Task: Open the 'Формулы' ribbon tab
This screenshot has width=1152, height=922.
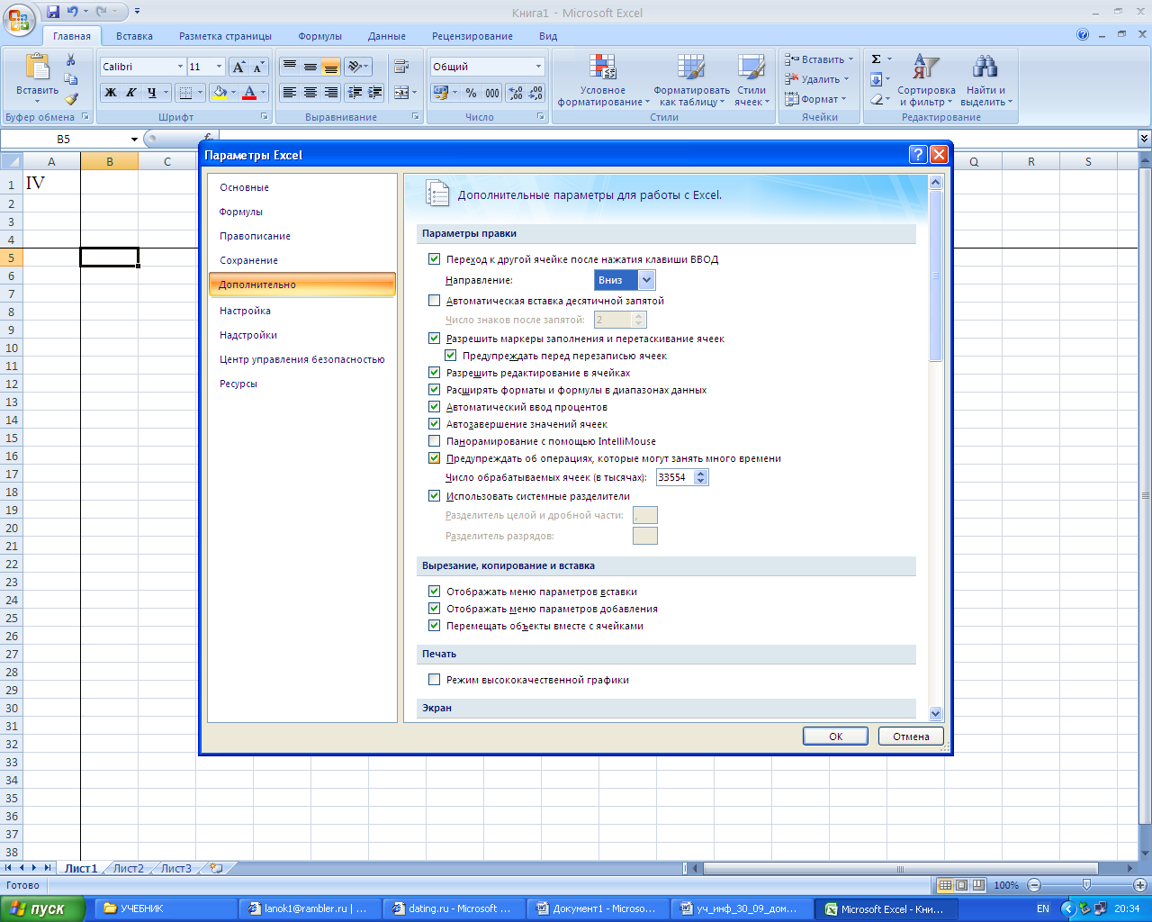Action: [x=319, y=36]
